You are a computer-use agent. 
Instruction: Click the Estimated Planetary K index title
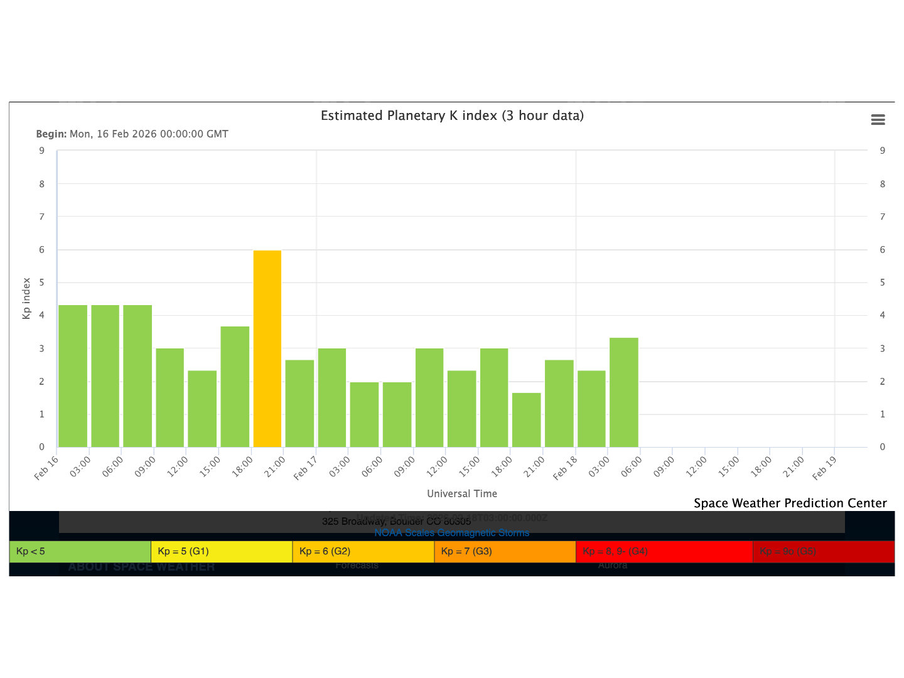click(x=452, y=116)
